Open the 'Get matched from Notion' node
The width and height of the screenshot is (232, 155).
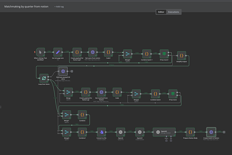click(101, 92)
